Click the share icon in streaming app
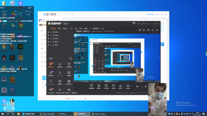Viewport: 207px width, 116px height. 157,30
